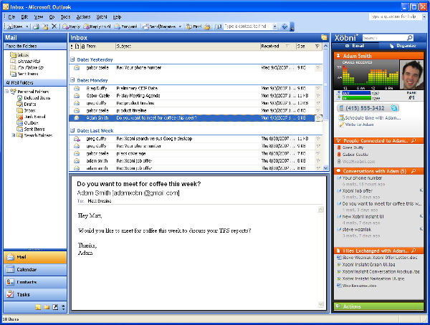This screenshot has height=325, width=430.
Task: Click the Print icon in toolbar
Action: tap(36, 26)
